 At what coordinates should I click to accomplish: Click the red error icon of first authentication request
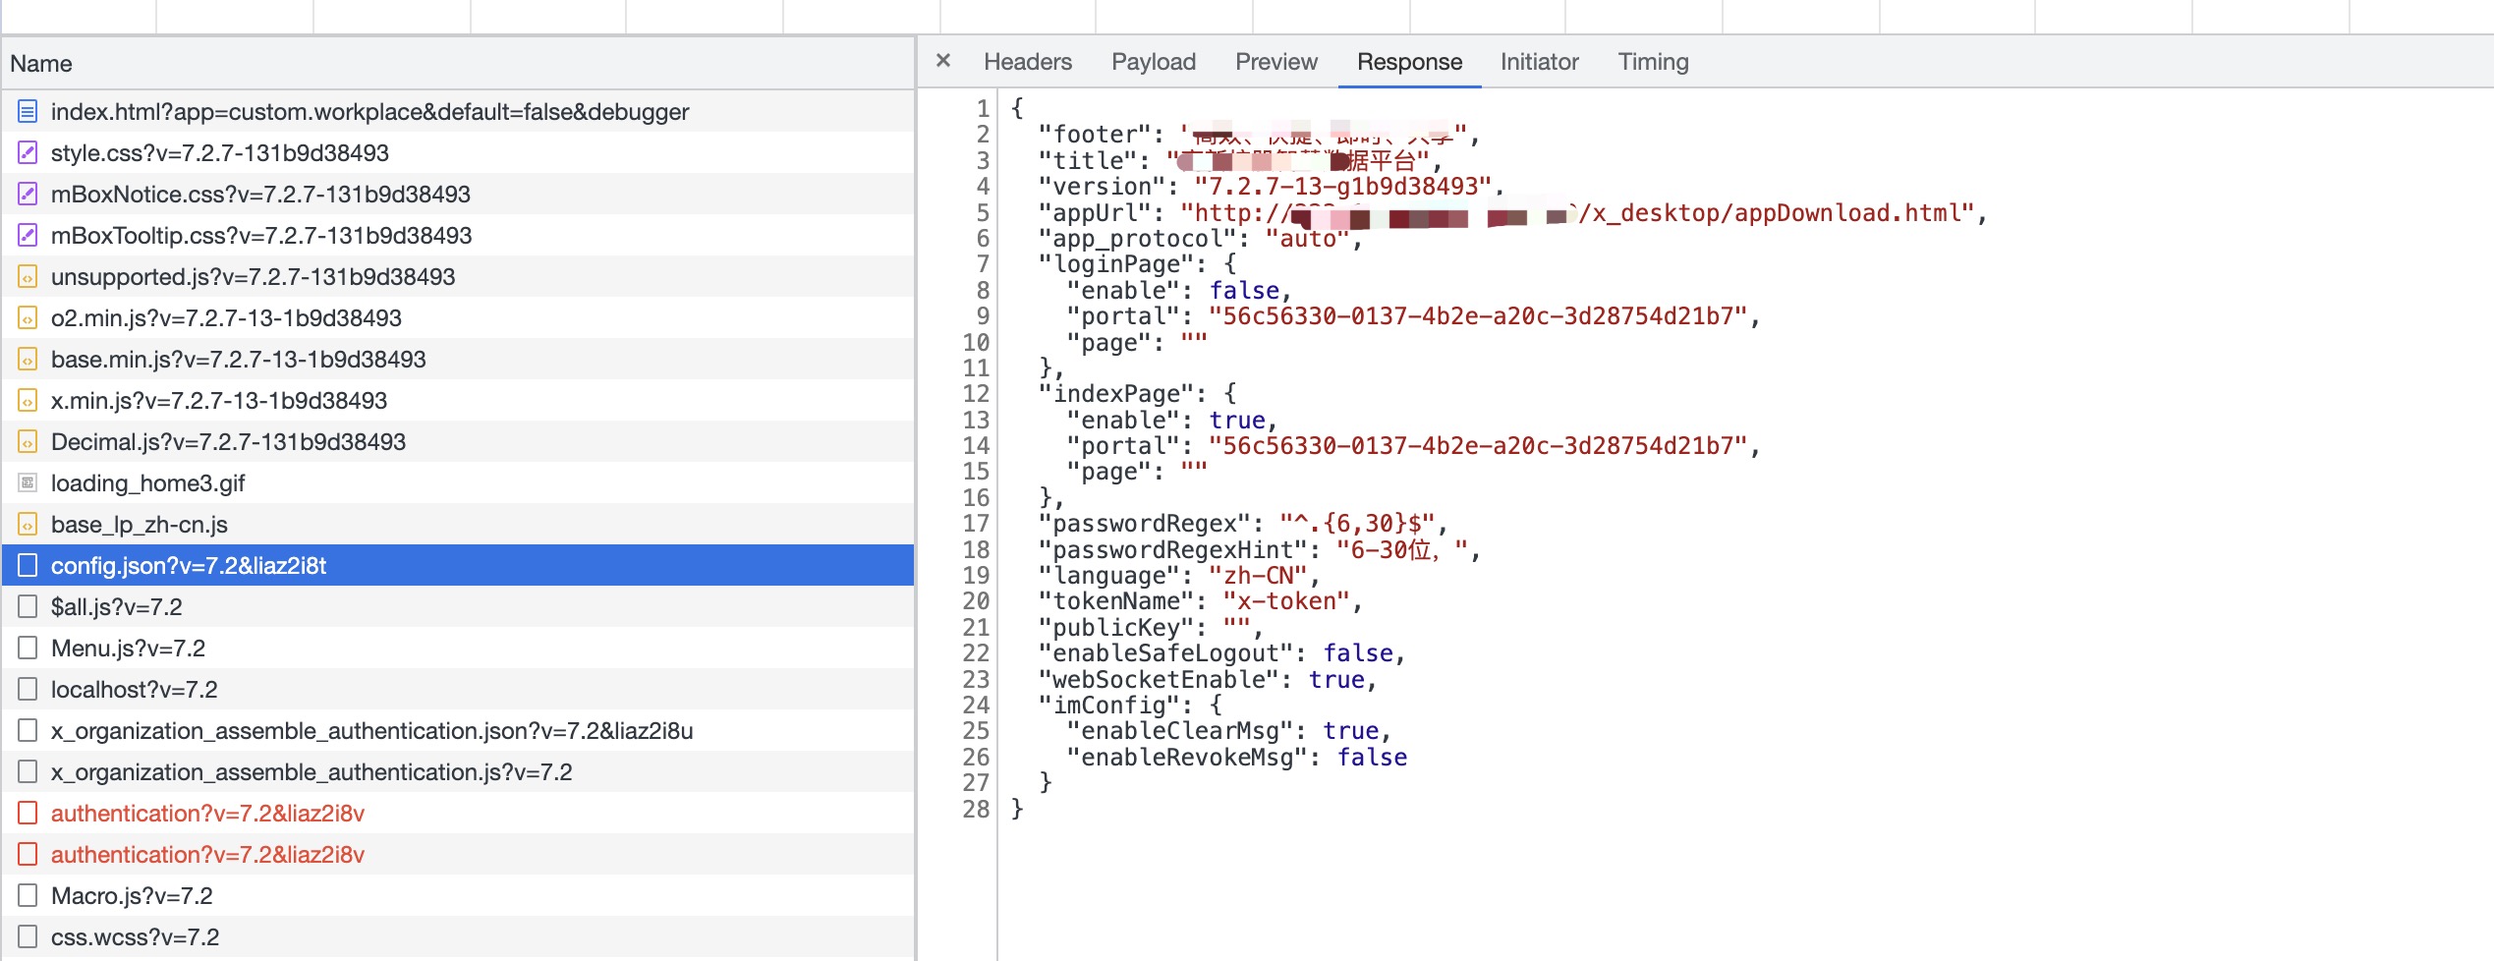[28, 814]
